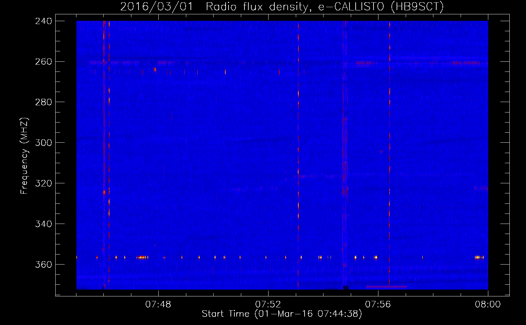Click the 07:52 time tick label
Screen dimensions: 526x325
[268, 305]
